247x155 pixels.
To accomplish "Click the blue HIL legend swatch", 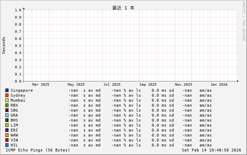I will point(7,145).
